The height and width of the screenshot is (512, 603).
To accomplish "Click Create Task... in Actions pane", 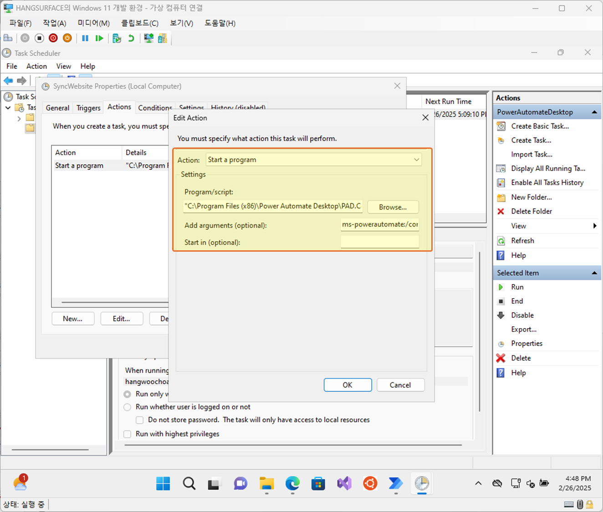I will [531, 140].
